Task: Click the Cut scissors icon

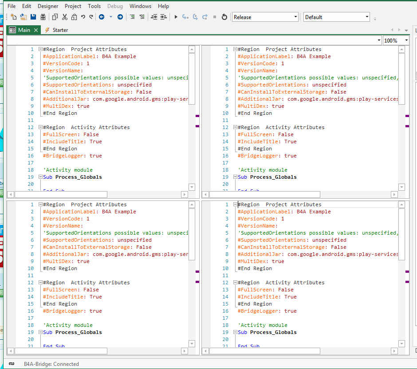Action: coord(65,17)
